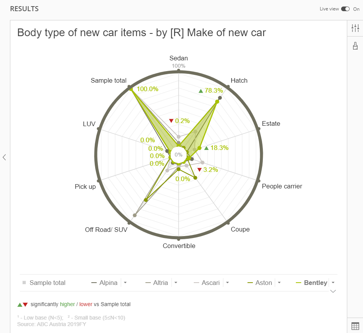
Task: Click the Off Road/ SUV axis label
Action: [106, 230]
